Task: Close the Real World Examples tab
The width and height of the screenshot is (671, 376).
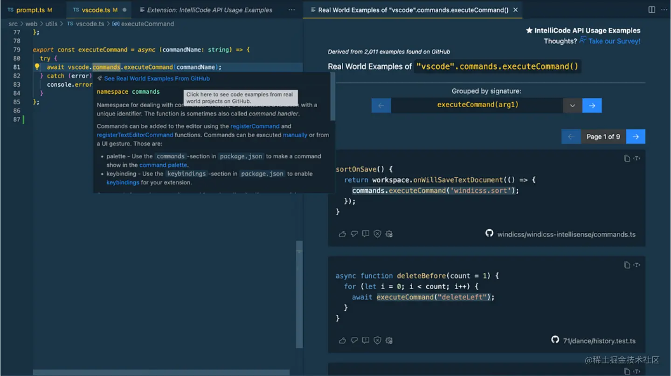Action: click(515, 10)
